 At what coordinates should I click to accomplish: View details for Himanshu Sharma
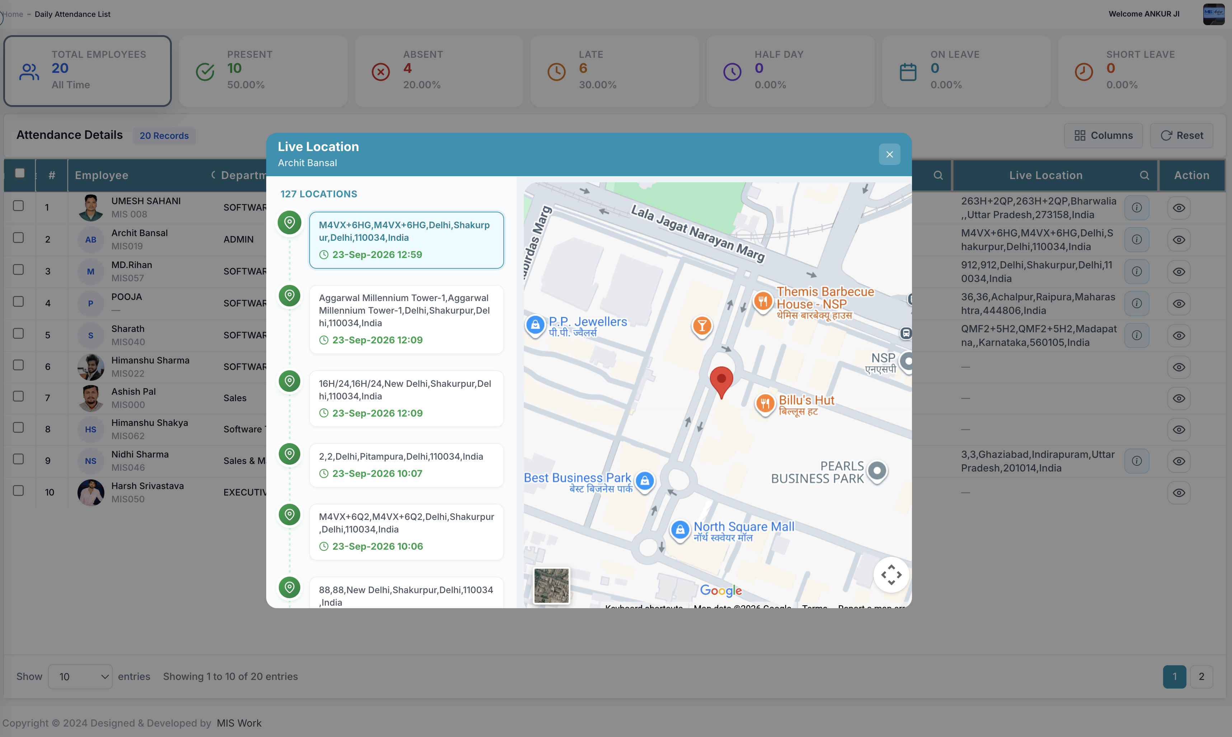click(1179, 367)
